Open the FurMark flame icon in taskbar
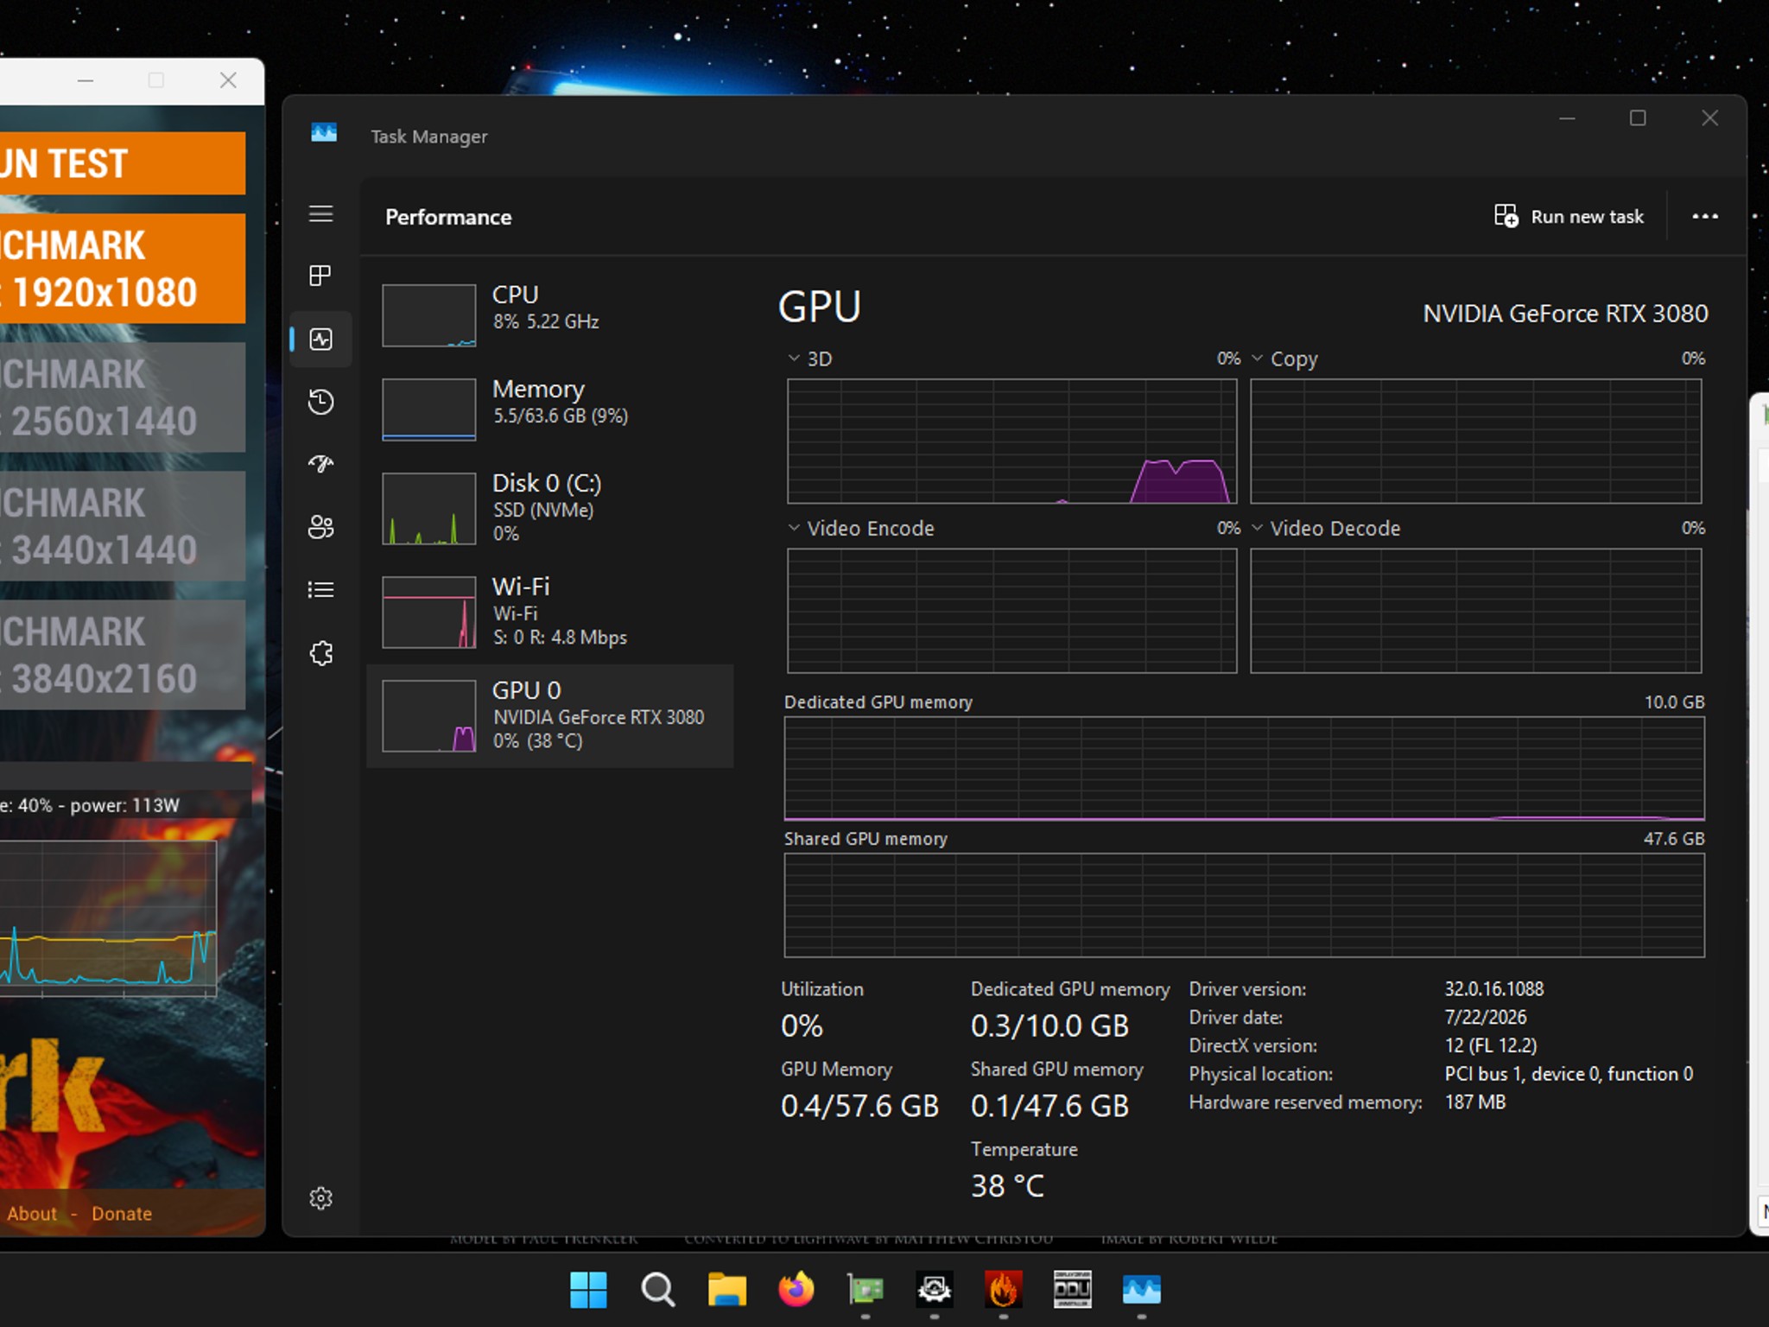 click(x=1004, y=1290)
